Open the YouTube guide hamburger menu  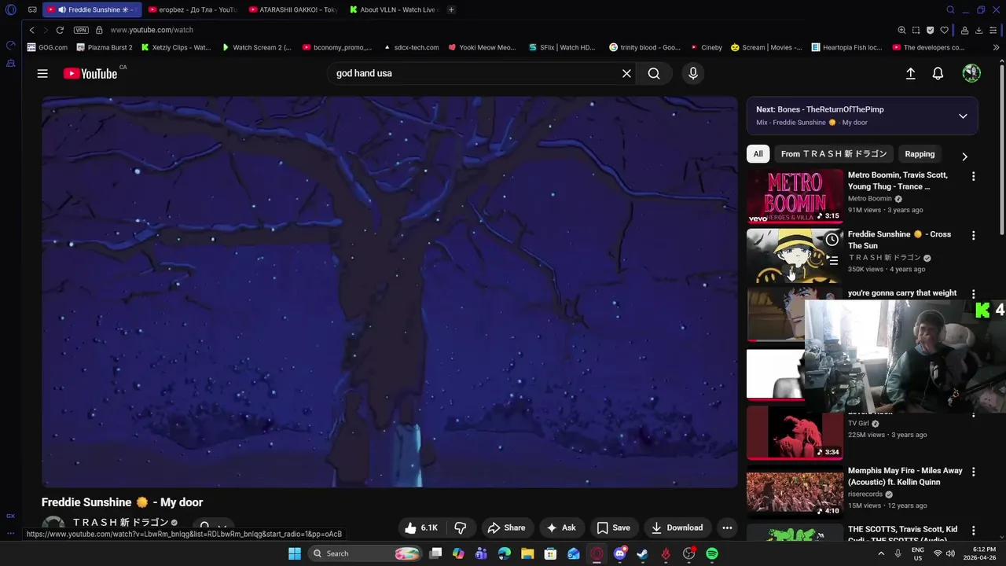[42, 73]
